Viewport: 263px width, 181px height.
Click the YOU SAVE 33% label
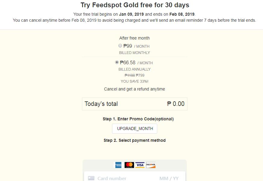point(134,81)
